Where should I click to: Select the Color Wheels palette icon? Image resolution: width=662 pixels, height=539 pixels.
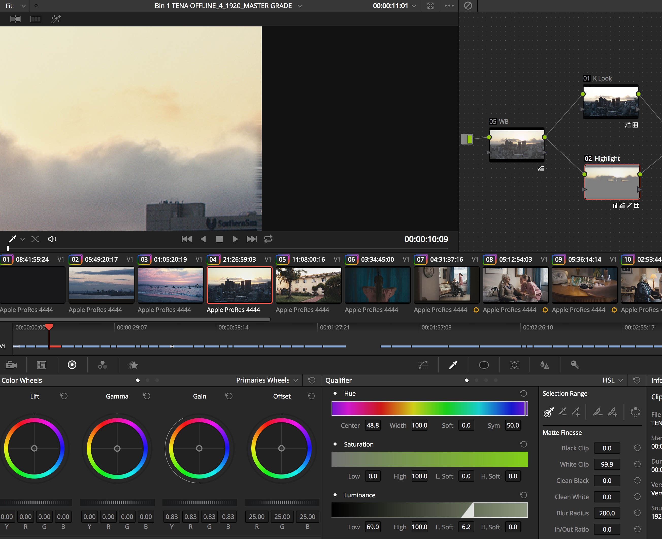pos(72,365)
